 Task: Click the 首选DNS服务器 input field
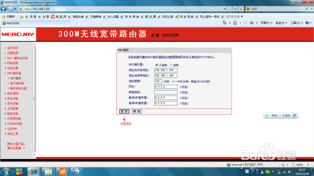pyautogui.click(x=165, y=98)
